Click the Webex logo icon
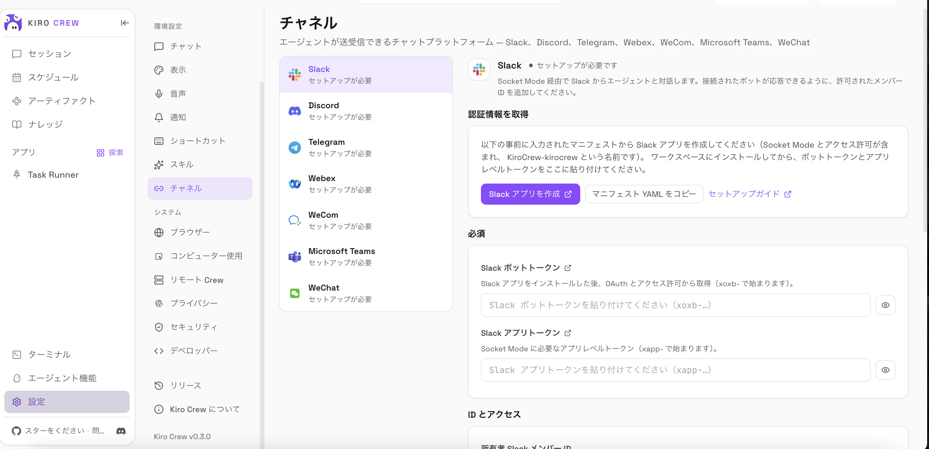The height and width of the screenshot is (449, 929). pos(295,184)
